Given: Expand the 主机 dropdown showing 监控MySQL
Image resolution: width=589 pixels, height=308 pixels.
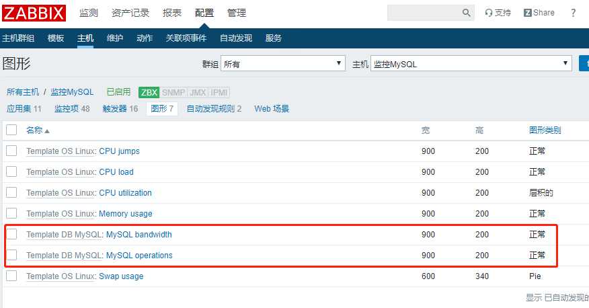Looking at the screenshot, I should 471,64.
